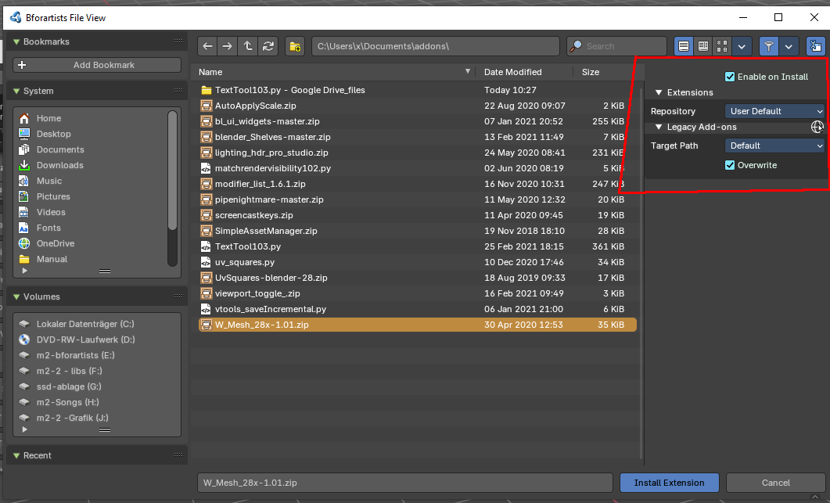The image size is (830, 503).
Task: Open the Pictures system folder
Action: tap(53, 196)
